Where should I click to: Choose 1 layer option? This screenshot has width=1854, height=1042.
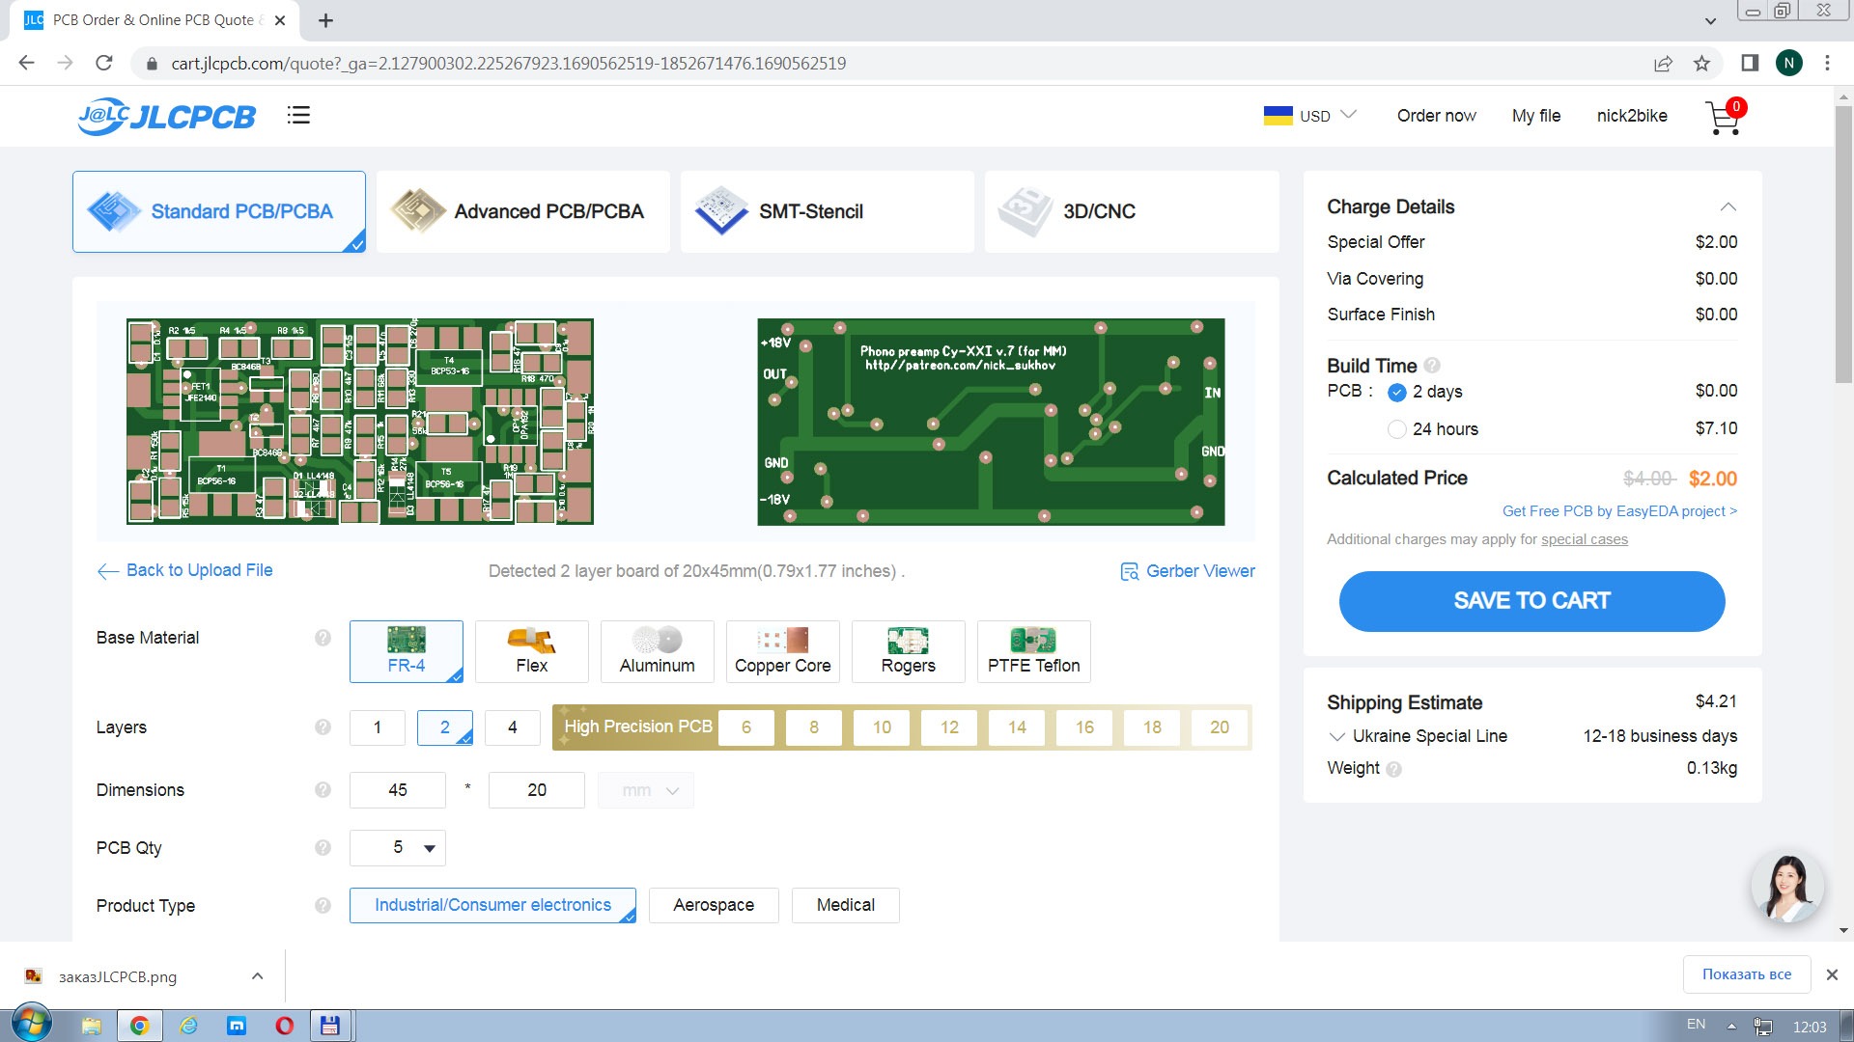(378, 727)
